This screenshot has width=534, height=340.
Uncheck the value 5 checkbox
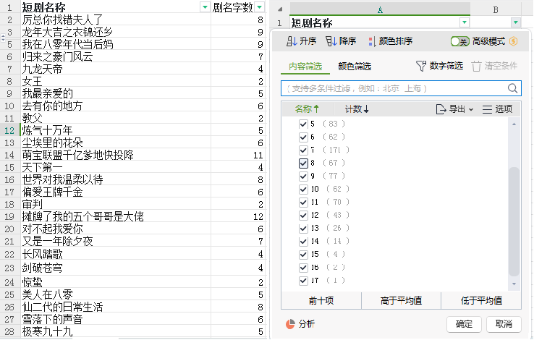[303, 124]
